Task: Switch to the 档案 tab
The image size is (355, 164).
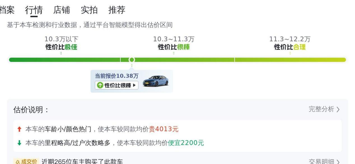Action: [x=7, y=10]
